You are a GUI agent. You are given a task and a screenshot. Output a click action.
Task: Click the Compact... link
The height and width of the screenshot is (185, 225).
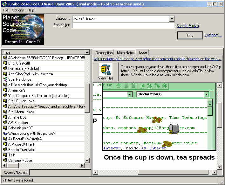coord(213,35)
